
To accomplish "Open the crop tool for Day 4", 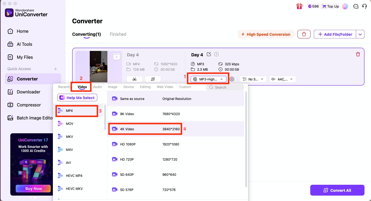I will click(x=153, y=79).
